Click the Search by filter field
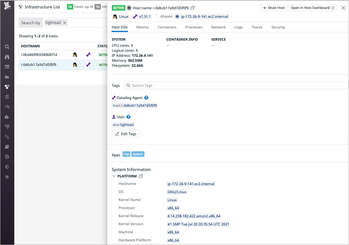 (63, 23)
